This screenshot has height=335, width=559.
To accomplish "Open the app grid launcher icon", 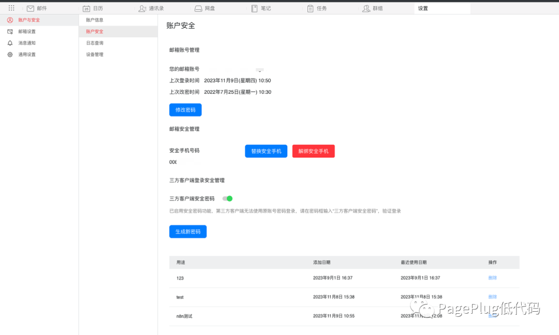I will coord(11,8).
